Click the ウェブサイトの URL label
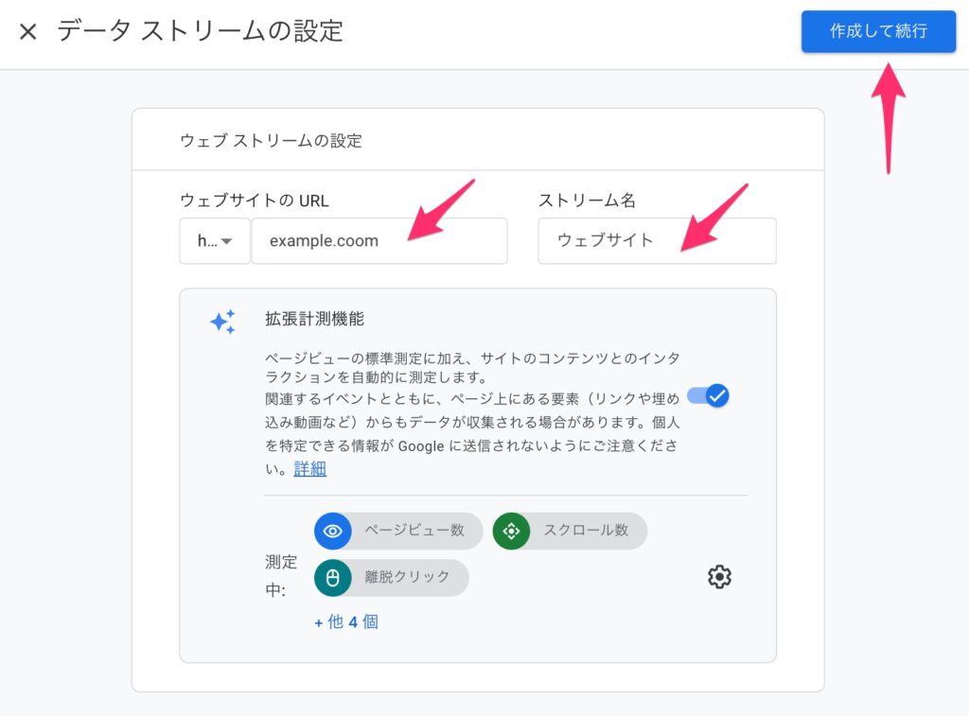The width and height of the screenshot is (969, 716). (255, 201)
